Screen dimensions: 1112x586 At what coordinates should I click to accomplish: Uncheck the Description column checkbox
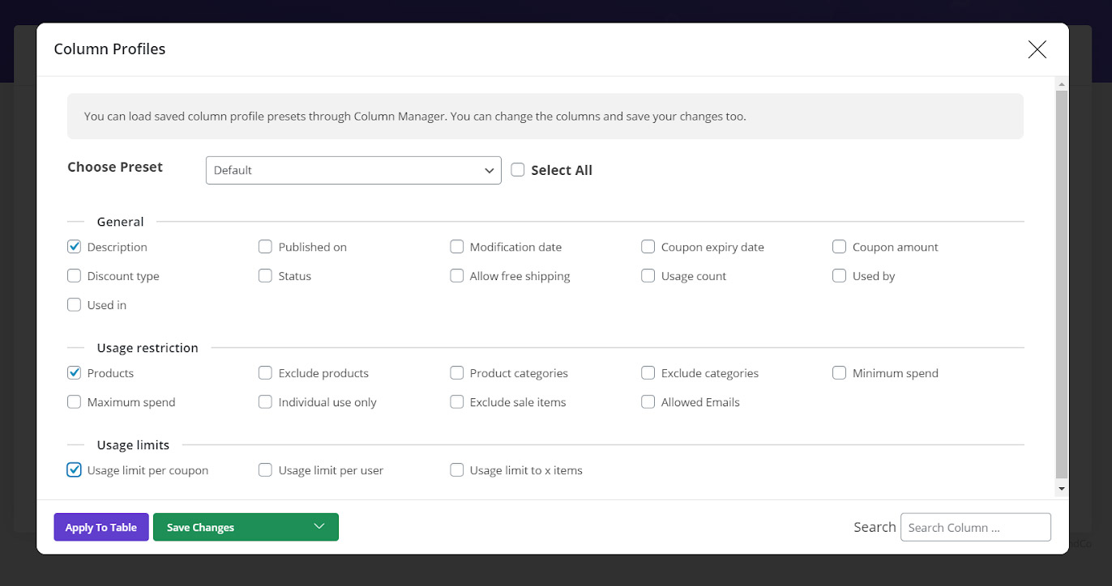pos(74,247)
